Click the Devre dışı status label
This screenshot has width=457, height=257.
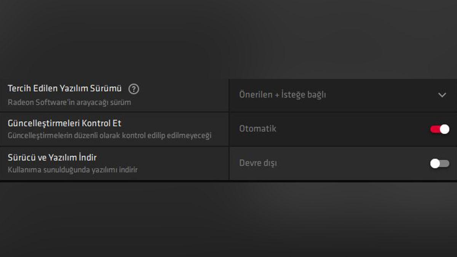point(258,163)
